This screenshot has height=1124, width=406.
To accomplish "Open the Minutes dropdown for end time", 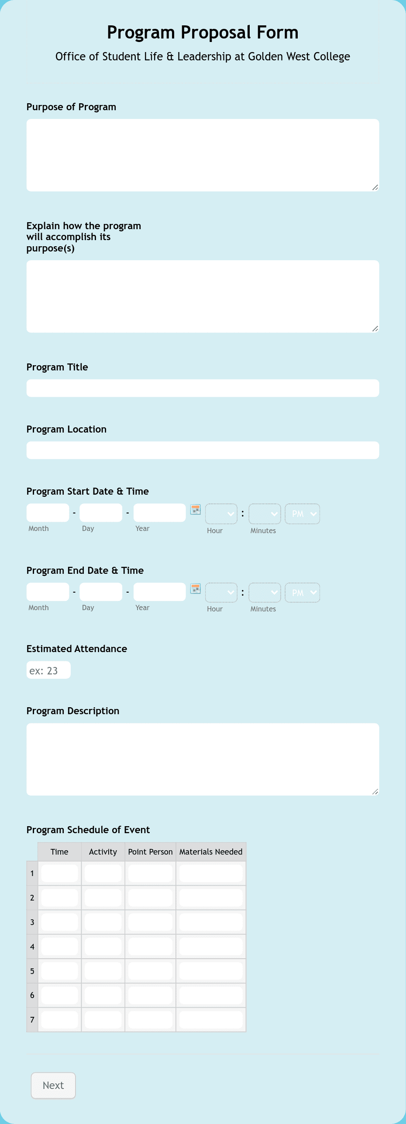I will point(264,593).
